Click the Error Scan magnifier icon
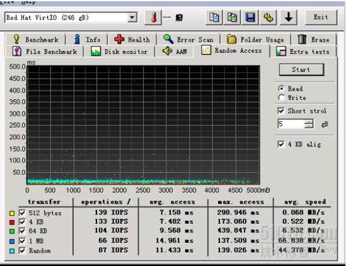The height and width of the screenshot is (266, 346). (x=168, y=40)
